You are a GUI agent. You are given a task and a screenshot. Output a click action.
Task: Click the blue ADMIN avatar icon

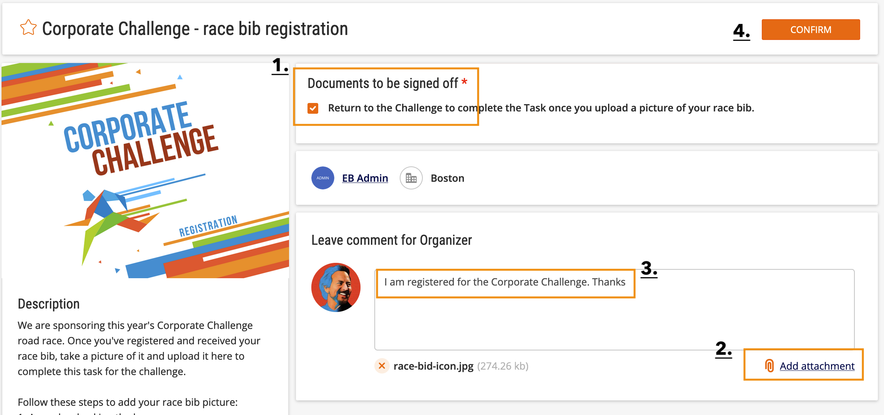(322, 178)
